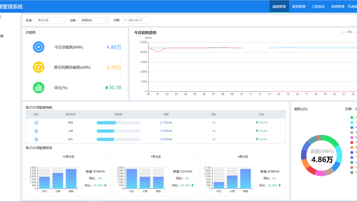Screen dimensions: 357x202
Task: Click rank 3 badge in 风机 row
Action: pos(36,139)
